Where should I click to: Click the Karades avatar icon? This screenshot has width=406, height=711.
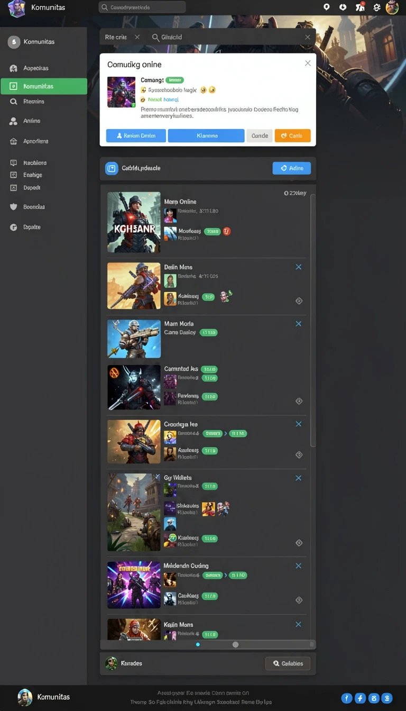click(112, 663)
